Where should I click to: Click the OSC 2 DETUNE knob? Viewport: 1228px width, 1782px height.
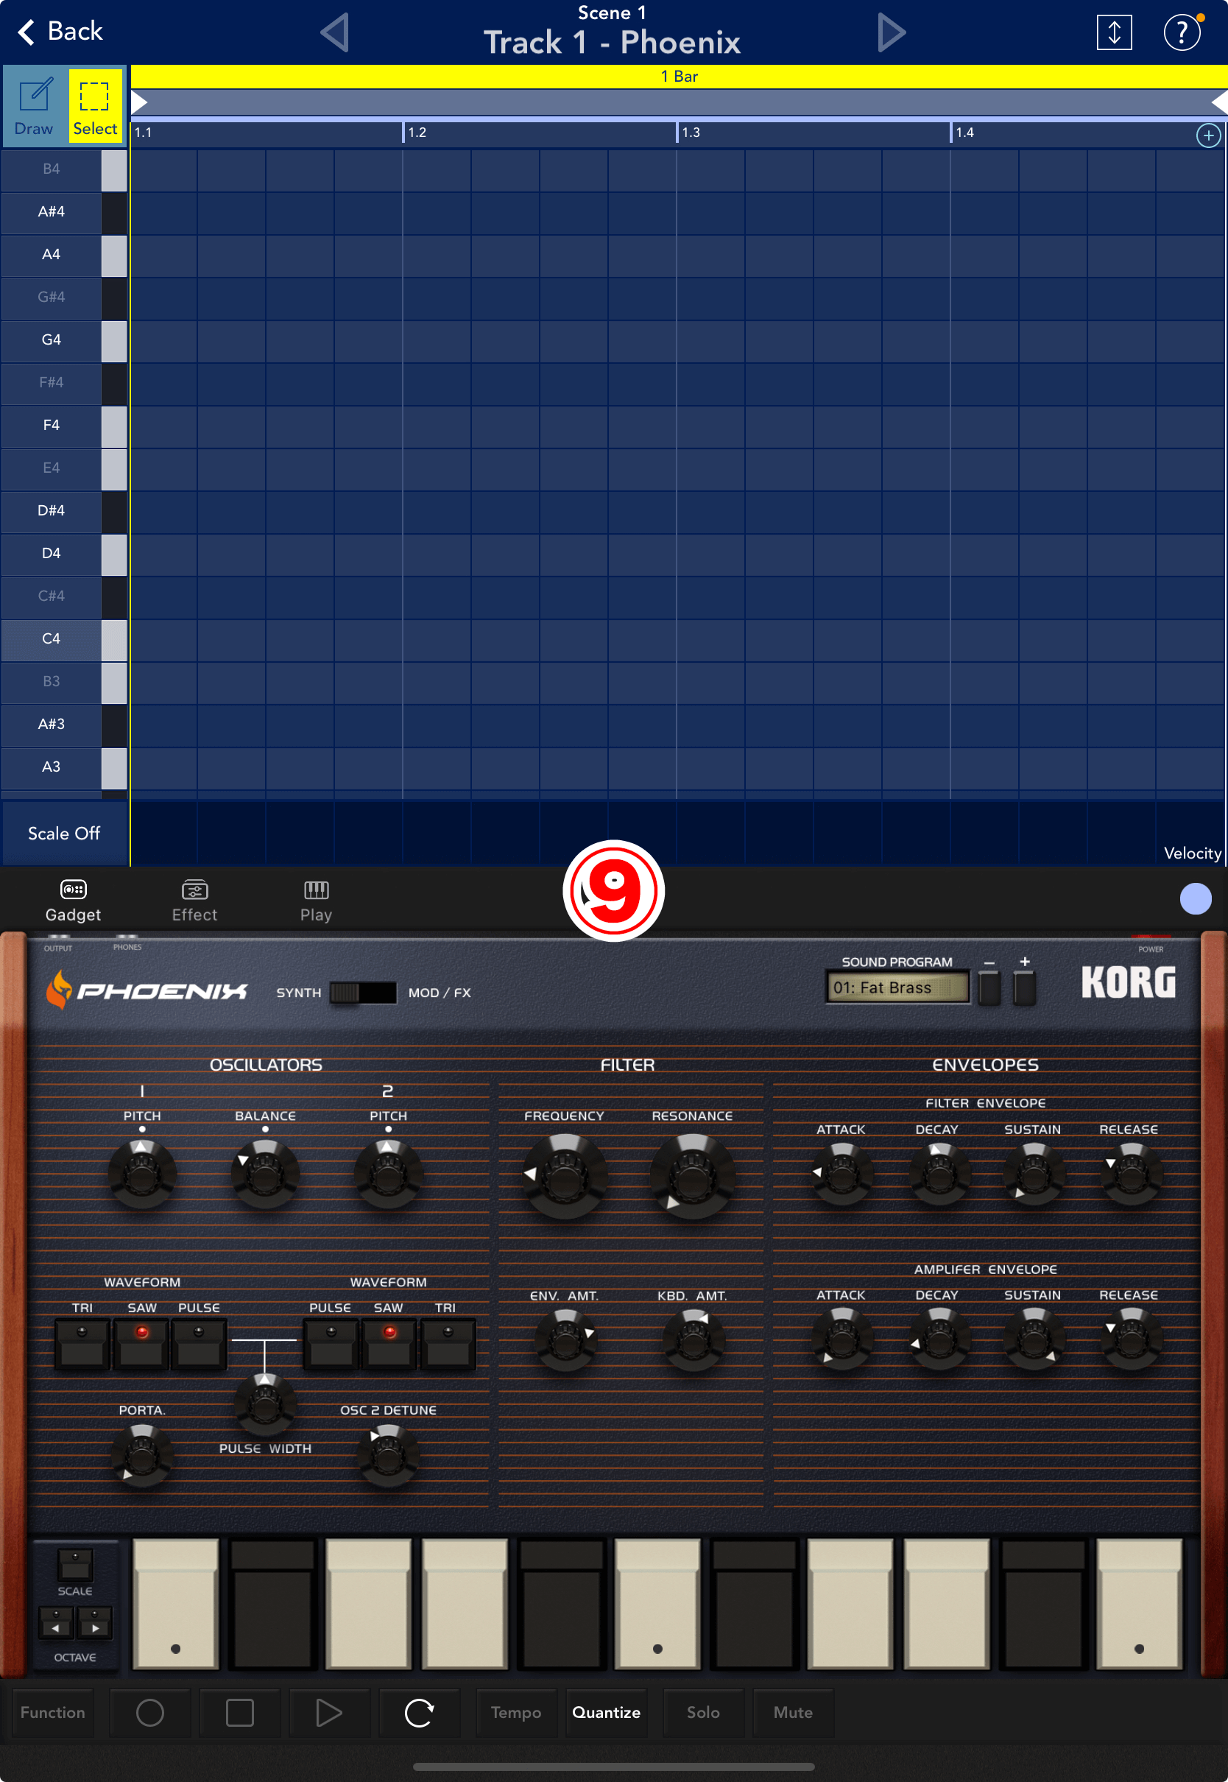[x=389, y=1455]
